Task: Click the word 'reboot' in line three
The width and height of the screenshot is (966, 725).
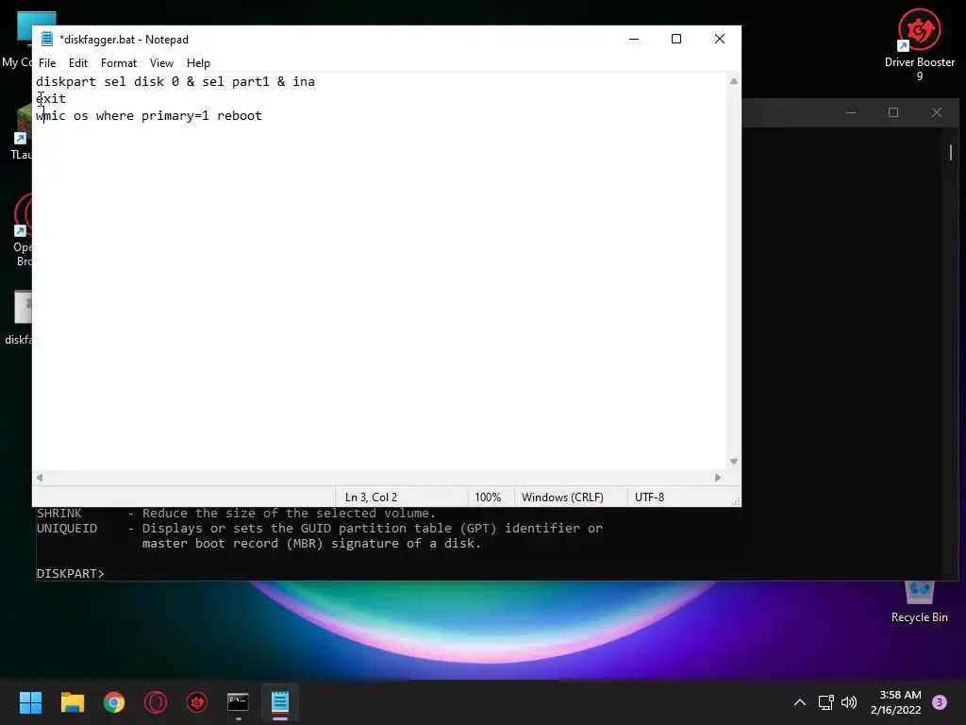Action: click(240, 116)
